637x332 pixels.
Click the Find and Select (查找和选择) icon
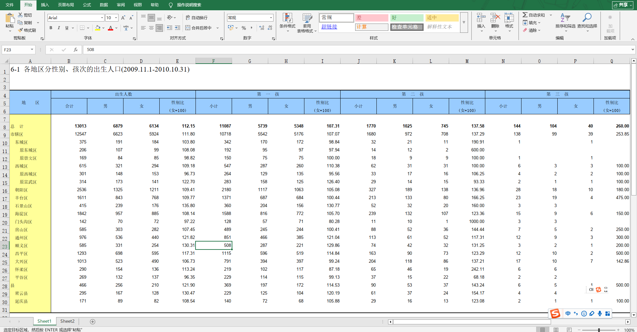pos(587,18)
